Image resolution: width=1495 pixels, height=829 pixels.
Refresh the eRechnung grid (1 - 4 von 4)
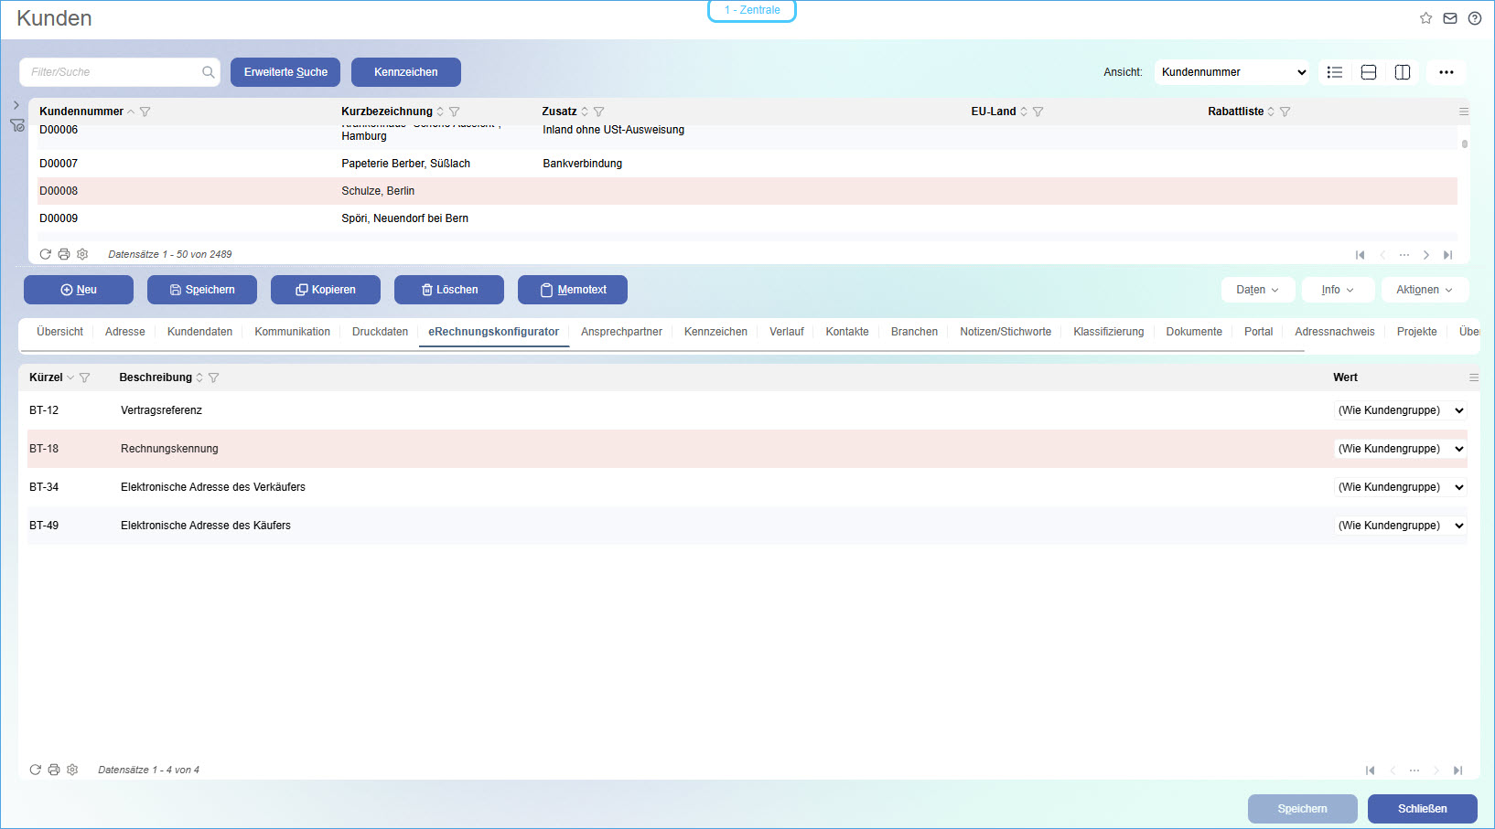tap(35, 770)
